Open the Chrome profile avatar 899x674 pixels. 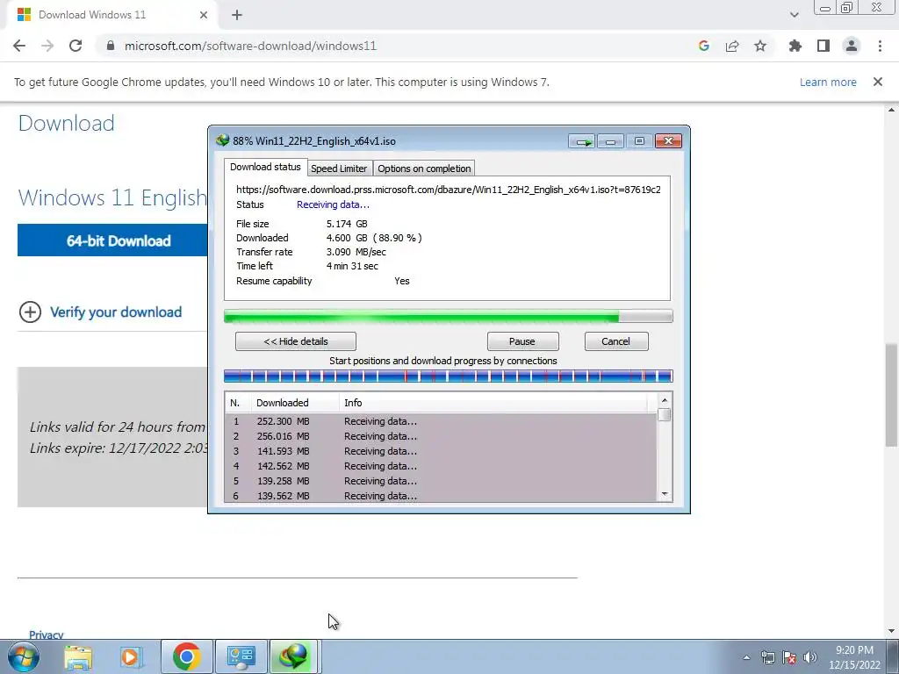click(852, 46)
